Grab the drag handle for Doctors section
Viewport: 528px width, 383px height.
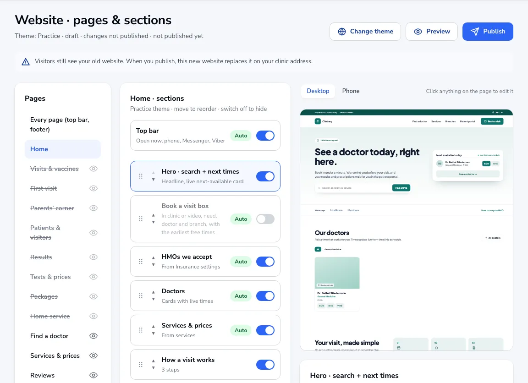[141, 296]
